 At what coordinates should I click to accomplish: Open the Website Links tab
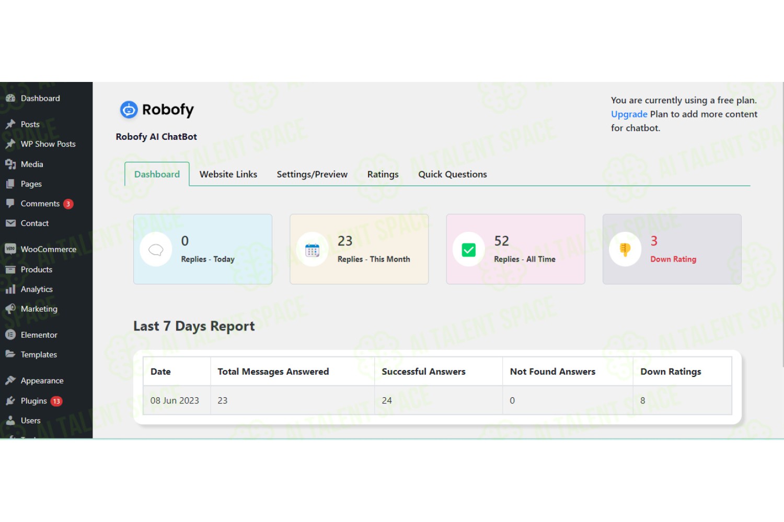click(x=228, y=174)
